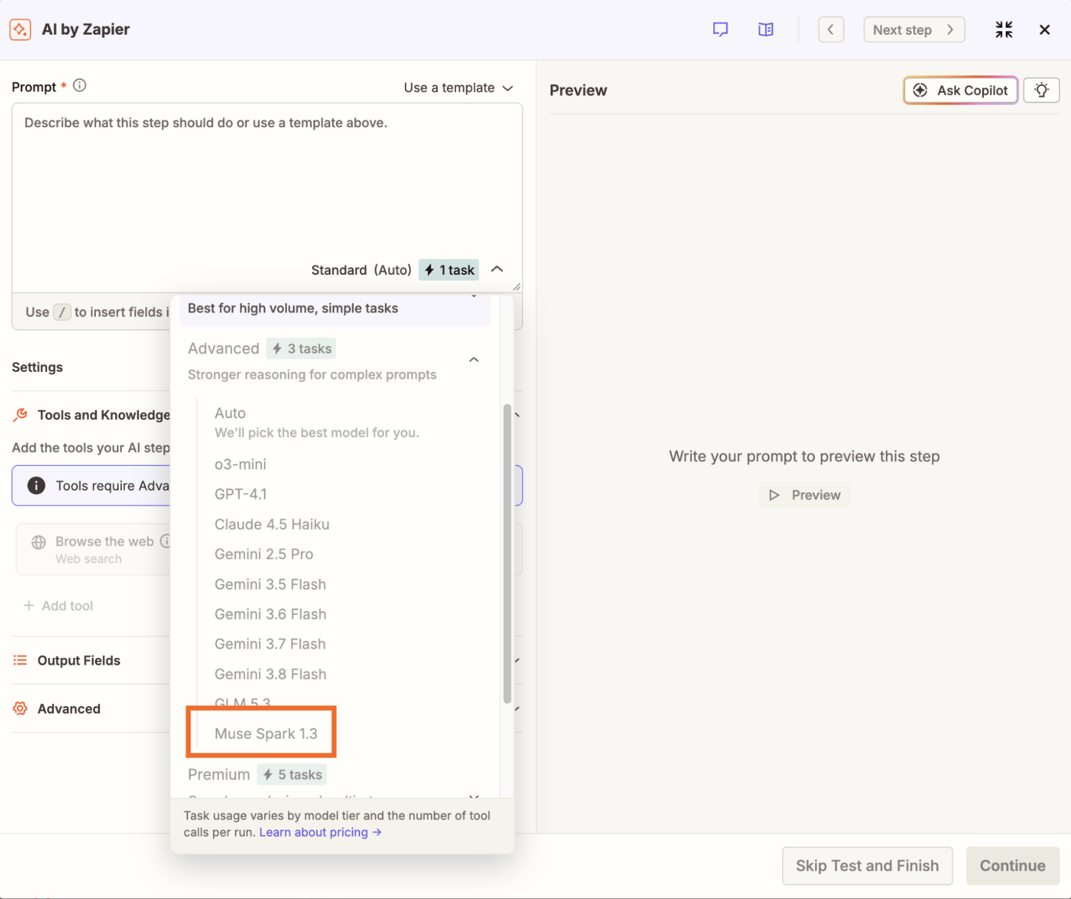Click the model list scrollbar
Screen dimensions: 1071x899
(x=507, y=553)
